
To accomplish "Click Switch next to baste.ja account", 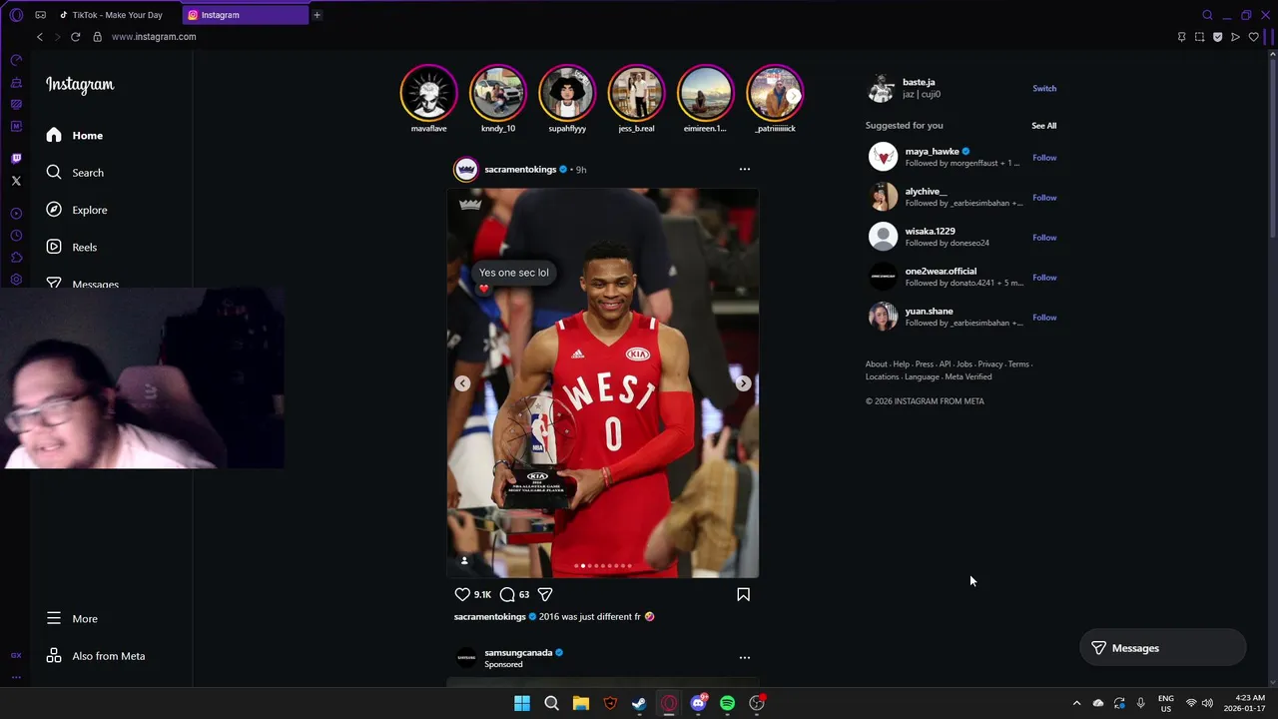I will (1044, 89).
